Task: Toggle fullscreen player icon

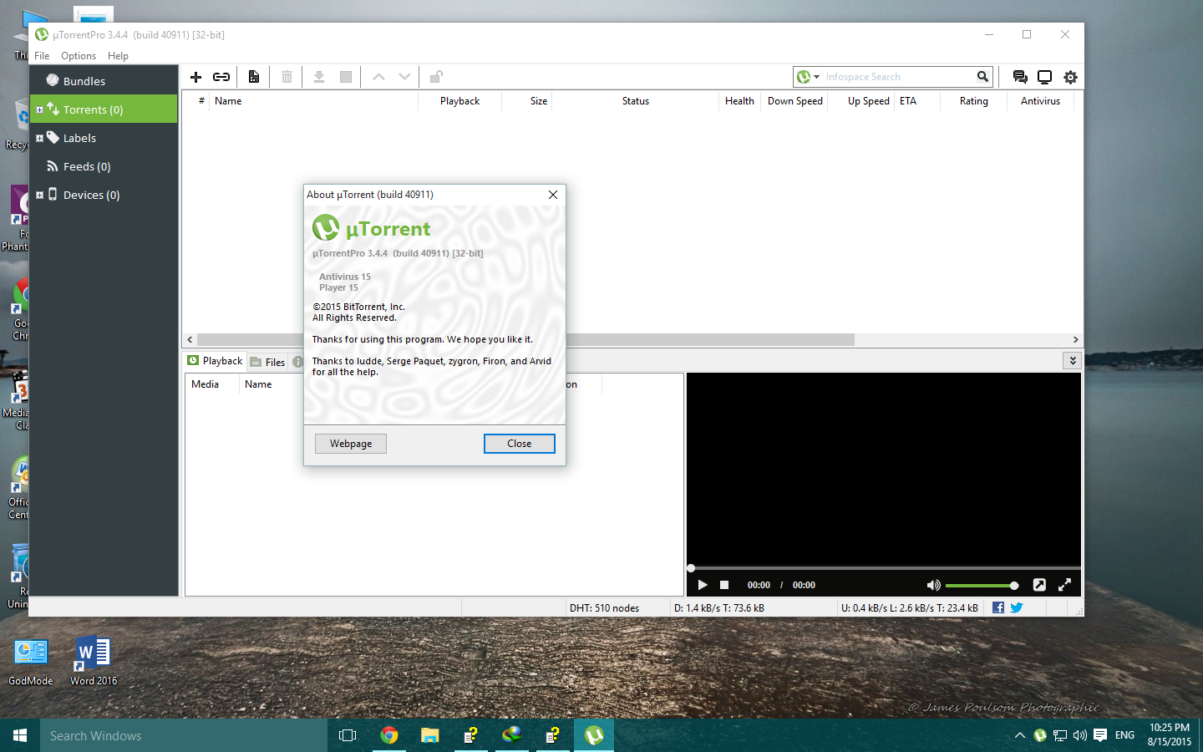Action: (1064, 585)
